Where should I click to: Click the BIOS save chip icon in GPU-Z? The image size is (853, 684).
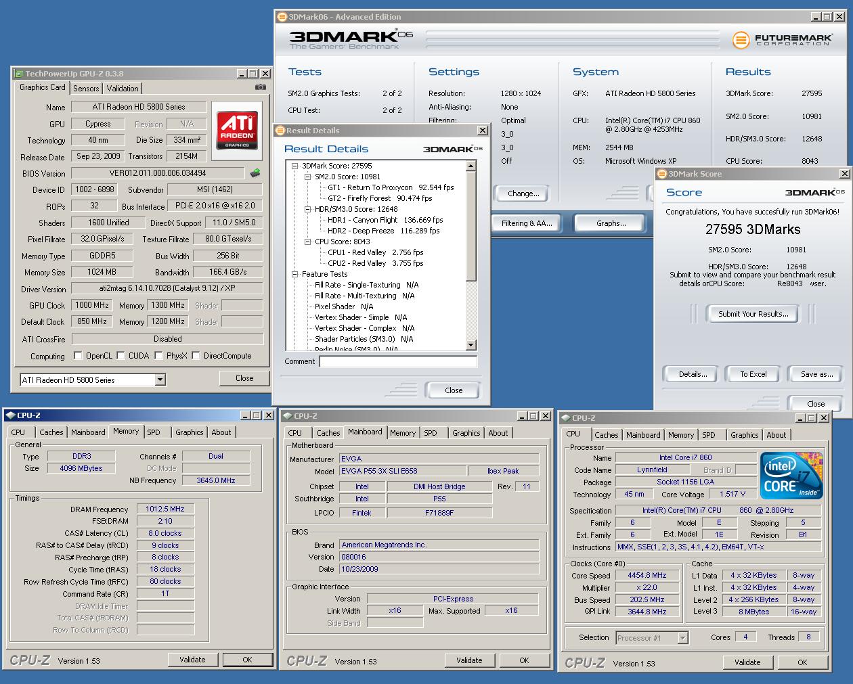(x=255, y=173)
